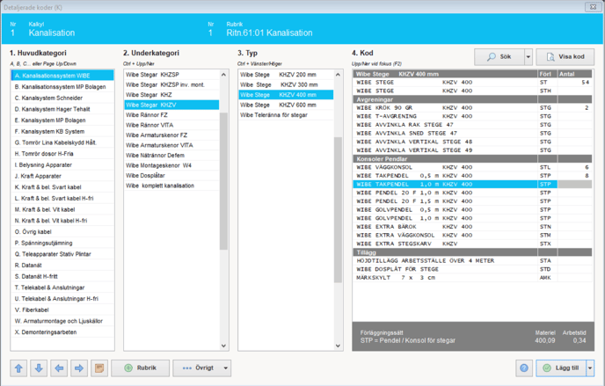
Task: Click the Rubrik button
Action: click(x=141, y=368)
